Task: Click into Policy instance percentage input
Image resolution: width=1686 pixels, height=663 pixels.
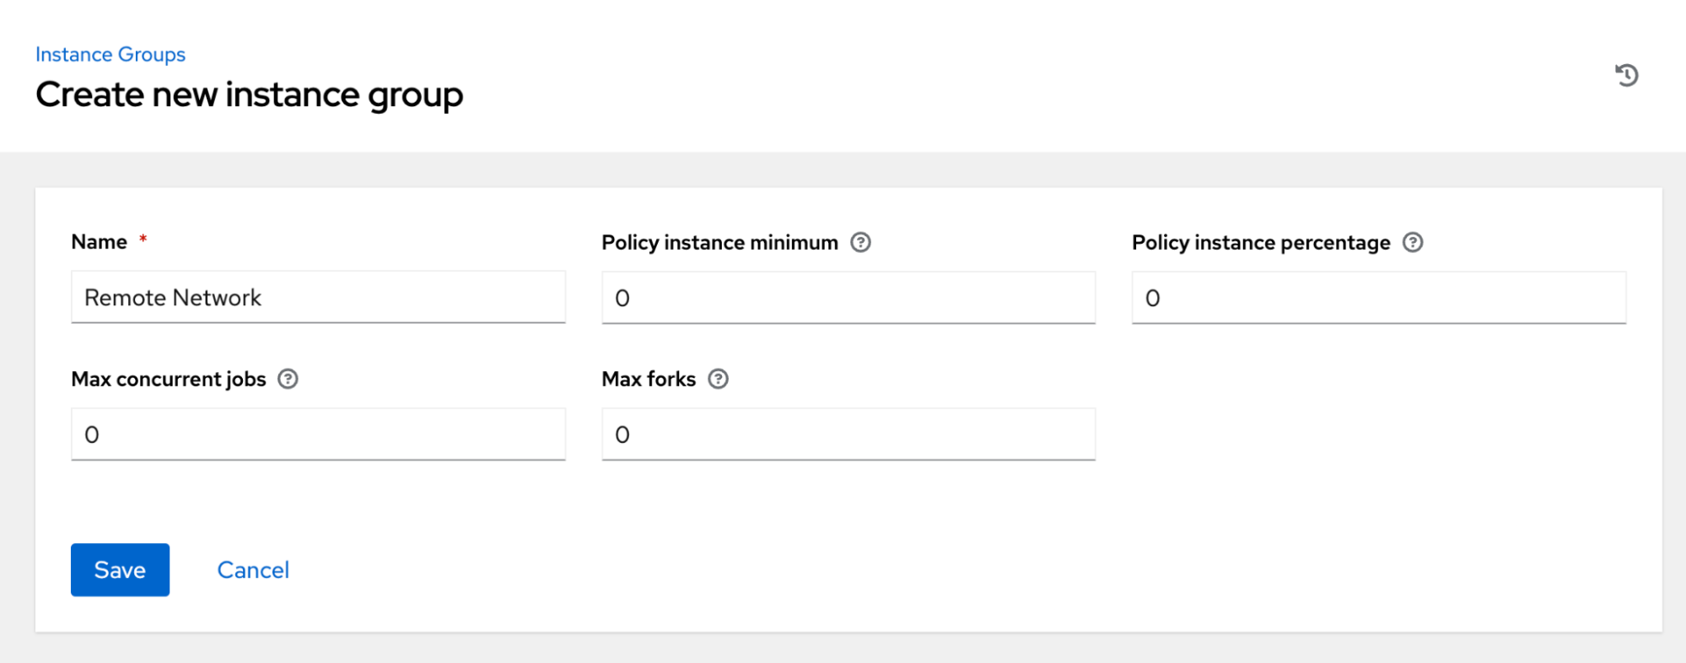Action: 1378,298
